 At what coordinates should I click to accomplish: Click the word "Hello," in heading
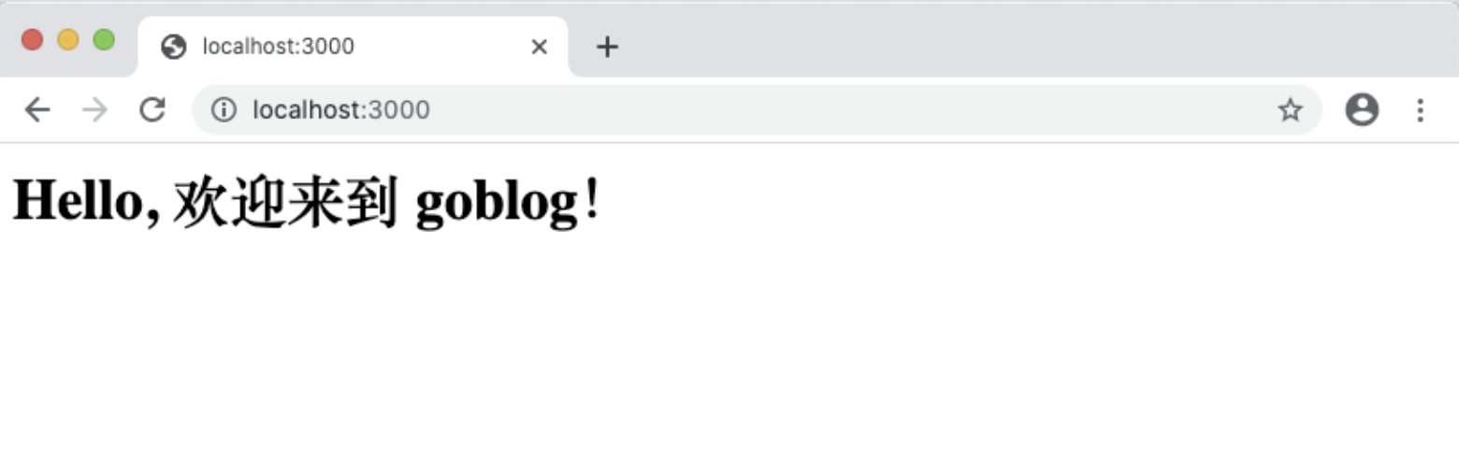[x=86, y=201]
